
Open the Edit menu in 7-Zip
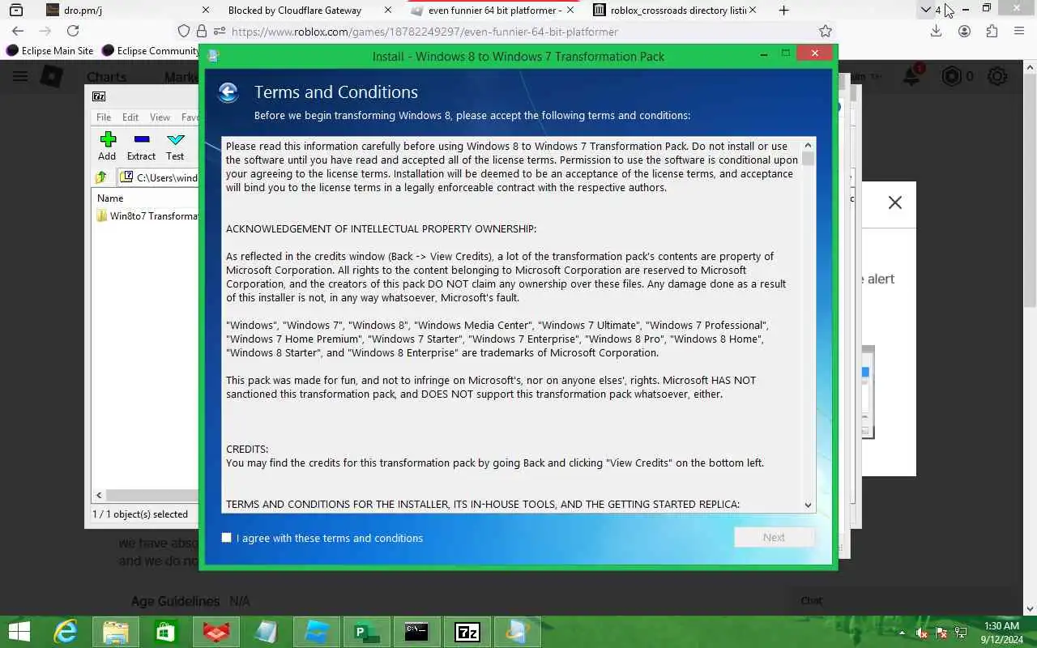130,117
